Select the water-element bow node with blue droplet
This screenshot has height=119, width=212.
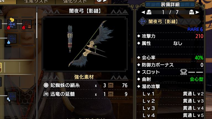[x=12, y=39]
